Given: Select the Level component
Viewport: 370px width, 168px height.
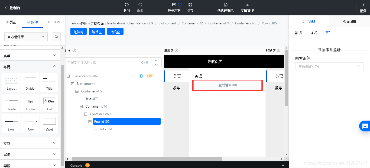Looking at the screenshot, I should [x=12, y=123].
